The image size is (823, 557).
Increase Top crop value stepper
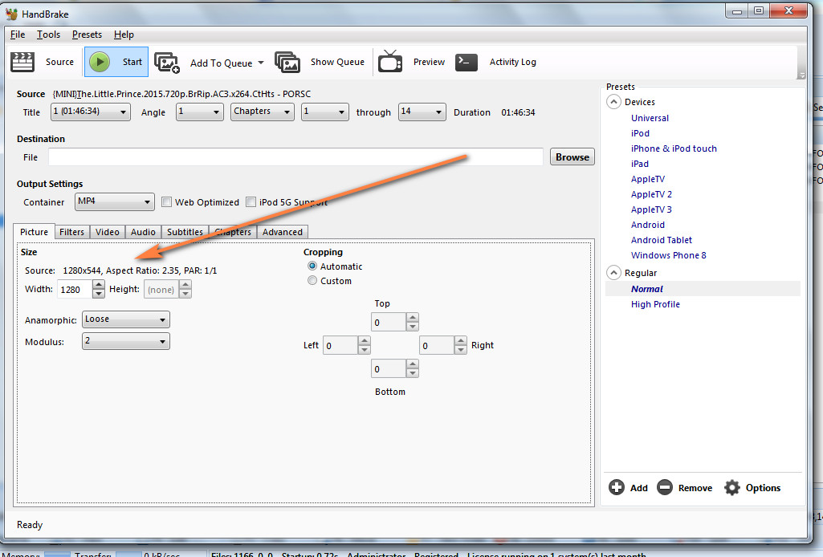tap(413, 318)
